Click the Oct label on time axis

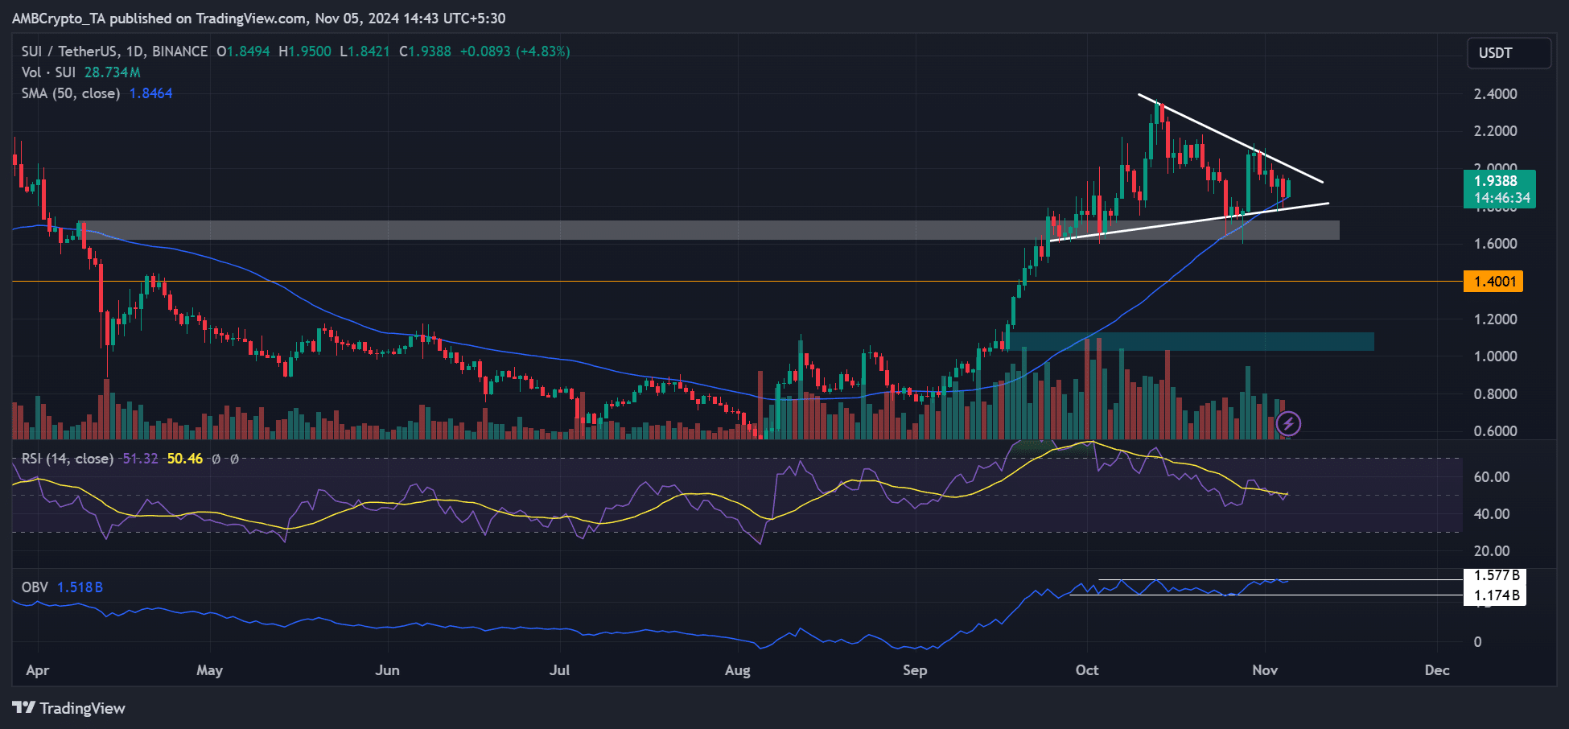(1087, 670)
